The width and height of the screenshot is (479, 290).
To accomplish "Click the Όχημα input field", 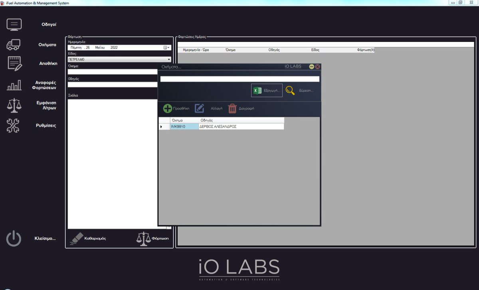I will tap(113, 72).
